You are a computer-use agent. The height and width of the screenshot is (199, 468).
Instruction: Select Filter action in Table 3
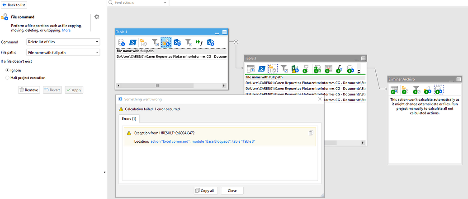pyautogui.click(x=284, y=69)
